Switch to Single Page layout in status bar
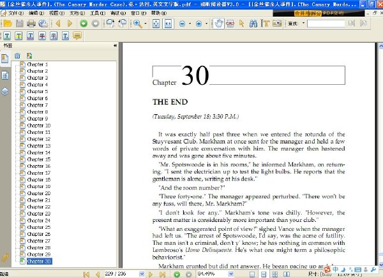Screen dimensions: 383x278 [252, 274]
